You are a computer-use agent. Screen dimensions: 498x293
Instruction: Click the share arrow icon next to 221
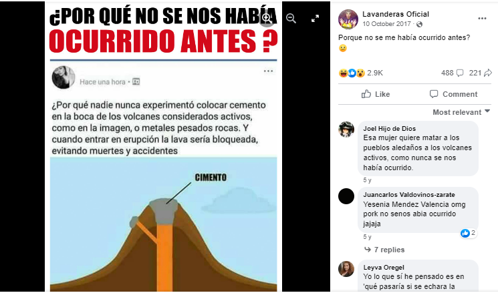pyautogui.click(x=488, y=73)
